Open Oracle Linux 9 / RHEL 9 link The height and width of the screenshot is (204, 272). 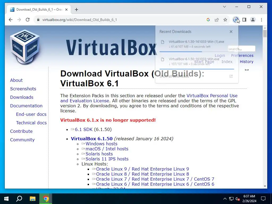click(x=142, y=169)
